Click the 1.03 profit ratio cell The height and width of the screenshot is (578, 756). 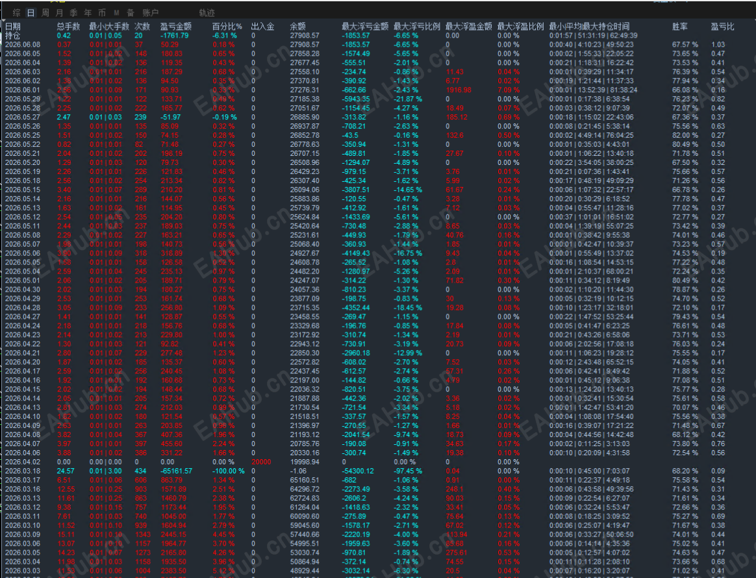(x=718, y=45)
